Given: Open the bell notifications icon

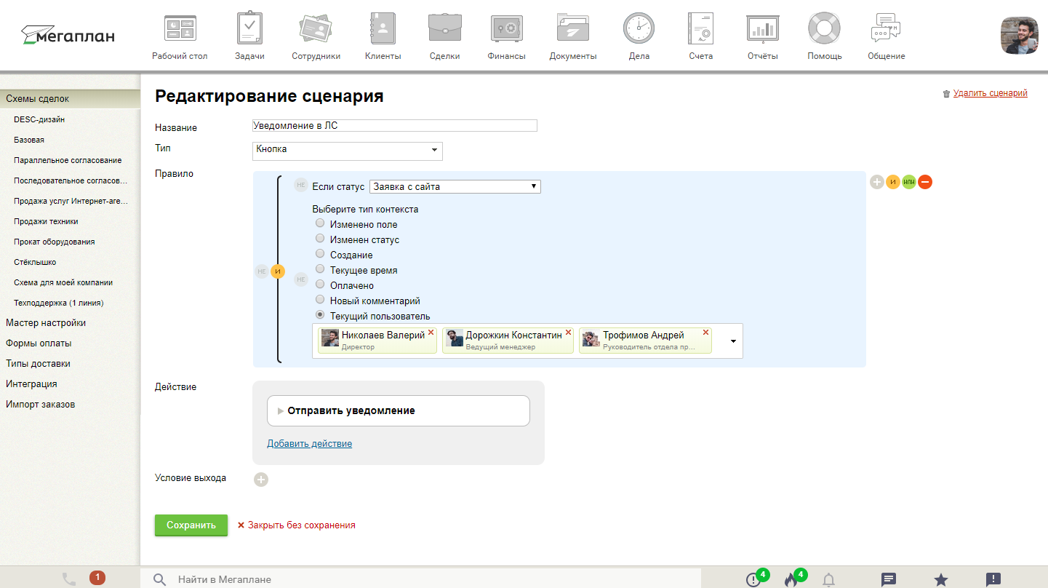Looking at the screenshot, I should pyautogui.click(x=828, y=580).
